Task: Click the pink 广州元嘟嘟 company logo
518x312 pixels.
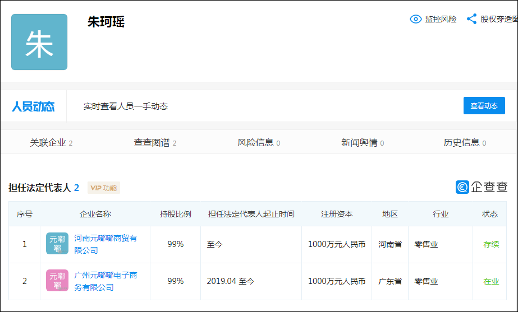Action: point(57,280)
